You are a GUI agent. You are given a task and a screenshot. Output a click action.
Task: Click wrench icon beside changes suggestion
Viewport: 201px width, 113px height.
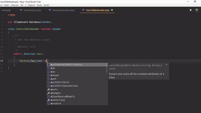point(49,93)
